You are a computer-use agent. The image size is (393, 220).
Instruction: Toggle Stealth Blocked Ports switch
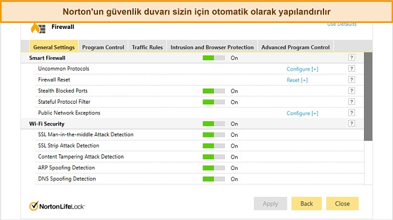point(213,91)
